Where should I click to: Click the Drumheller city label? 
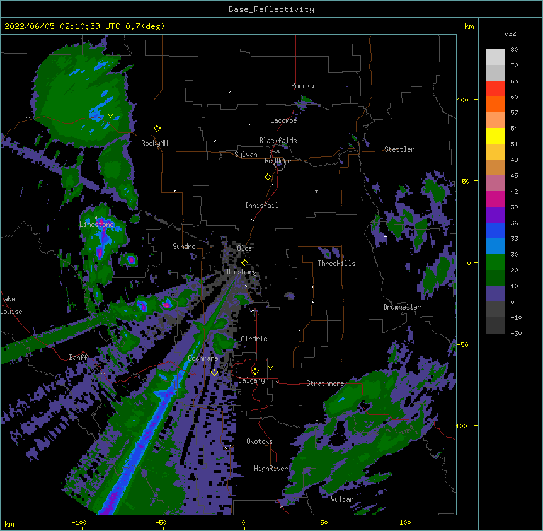click(402, 307)
